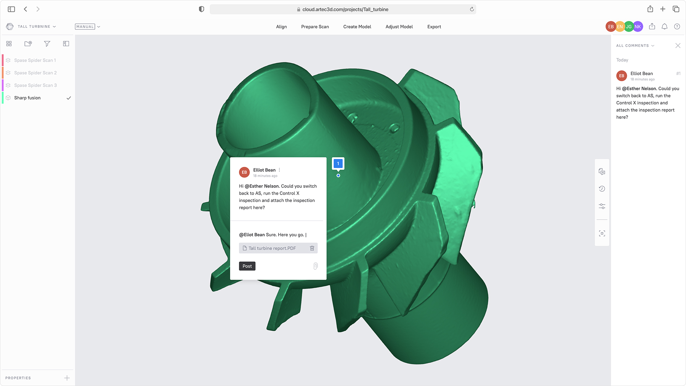Toggle visibility of Spase Spider Scan 1
This screenshot has height=386, width=686.
[x=8, y=60]
